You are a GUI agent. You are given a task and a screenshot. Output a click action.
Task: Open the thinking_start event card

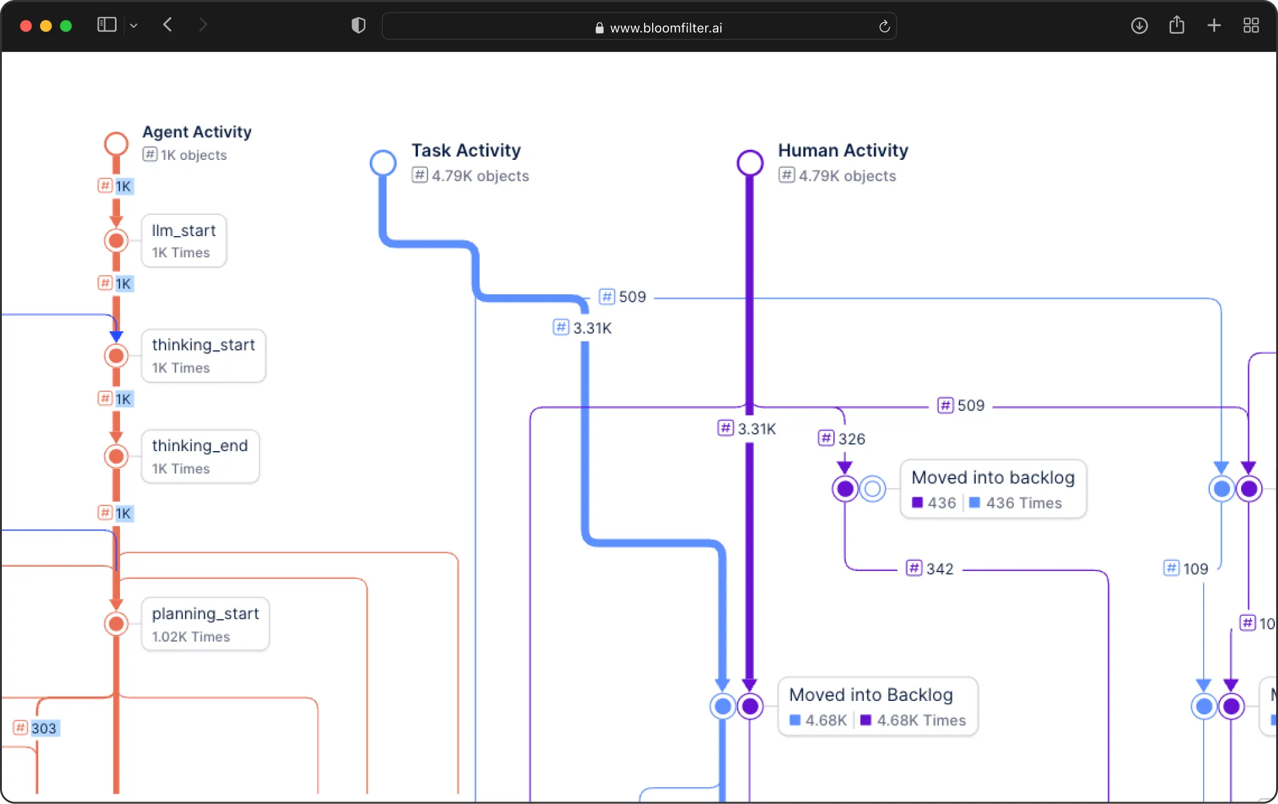coord(203,356)
